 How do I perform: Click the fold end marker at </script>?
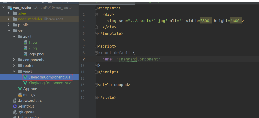click(96, 72)
